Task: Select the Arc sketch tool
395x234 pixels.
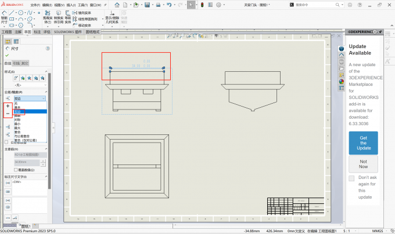Action: [21, 19]
